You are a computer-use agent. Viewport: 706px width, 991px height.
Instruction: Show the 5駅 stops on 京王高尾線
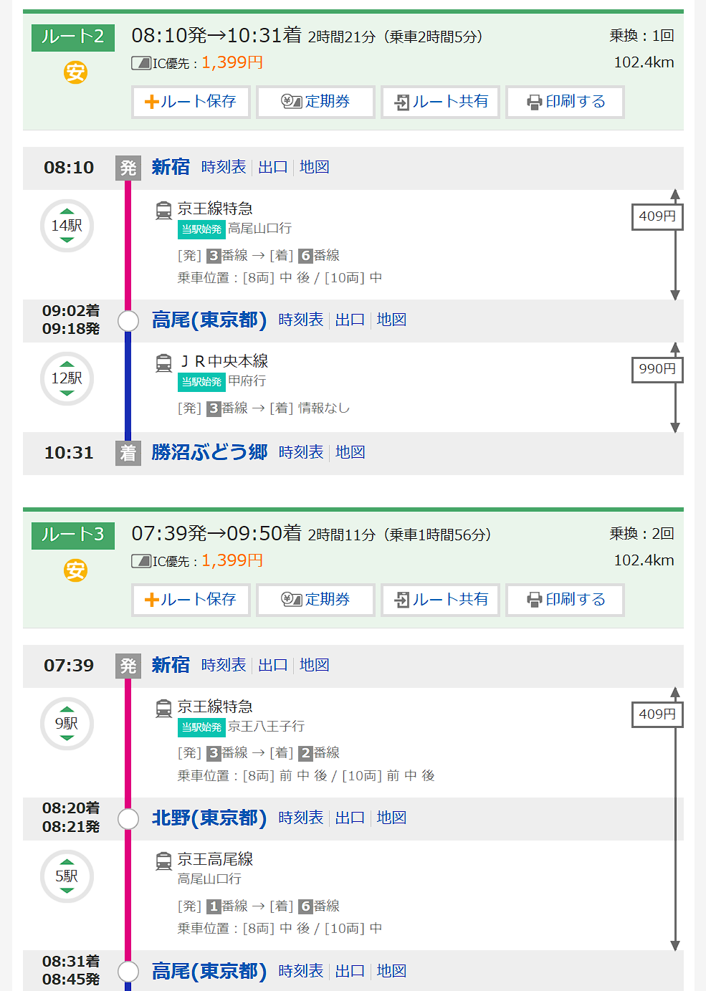[x=67, y=876]
